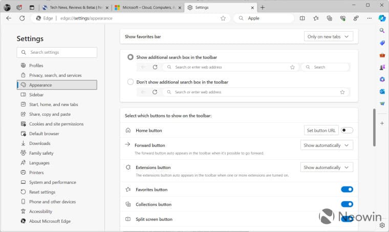Toggle the Favorites button switch

point(347,189)
